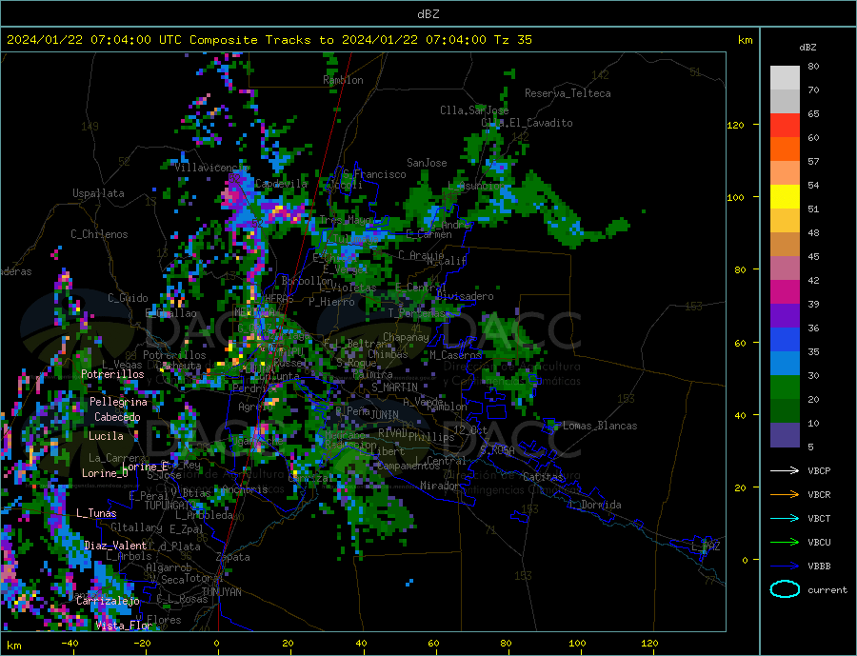The image size is (857, 656).
Task: Click the 'Lucila' station label
Action: (106, 436)
